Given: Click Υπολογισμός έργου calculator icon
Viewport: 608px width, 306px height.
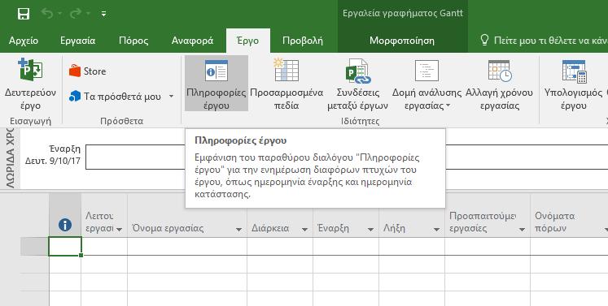Looking at the screenshot, I should 574,72.
